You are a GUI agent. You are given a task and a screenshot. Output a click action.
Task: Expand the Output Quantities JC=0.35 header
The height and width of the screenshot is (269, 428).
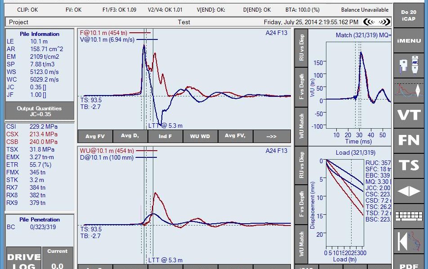40,111
